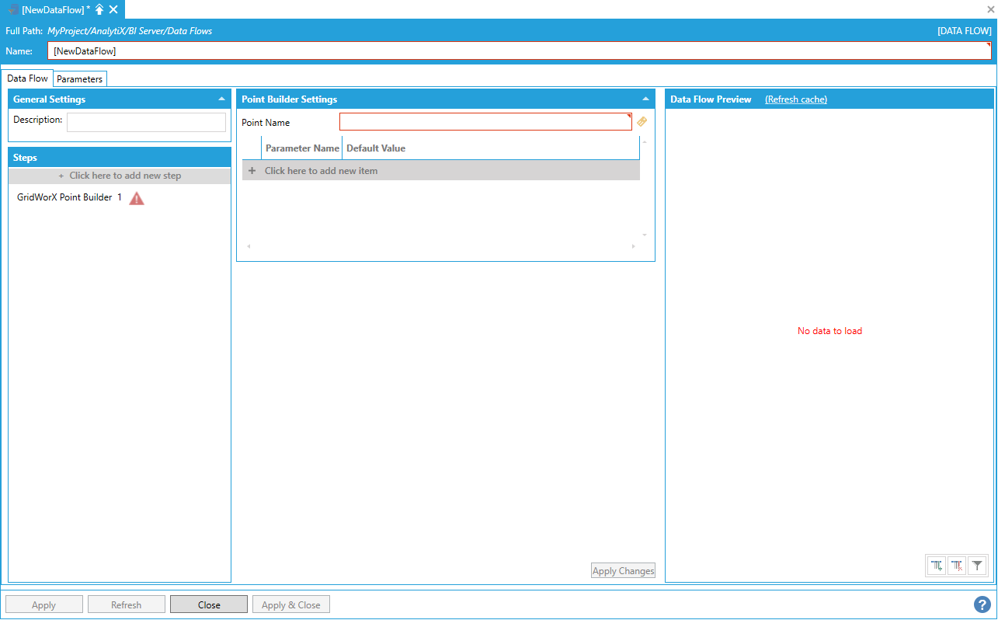Viewport: 998px width, 620px height.
Task: Click in the Point Name input field
Action: pyautogui.click(x=485, y=122)
